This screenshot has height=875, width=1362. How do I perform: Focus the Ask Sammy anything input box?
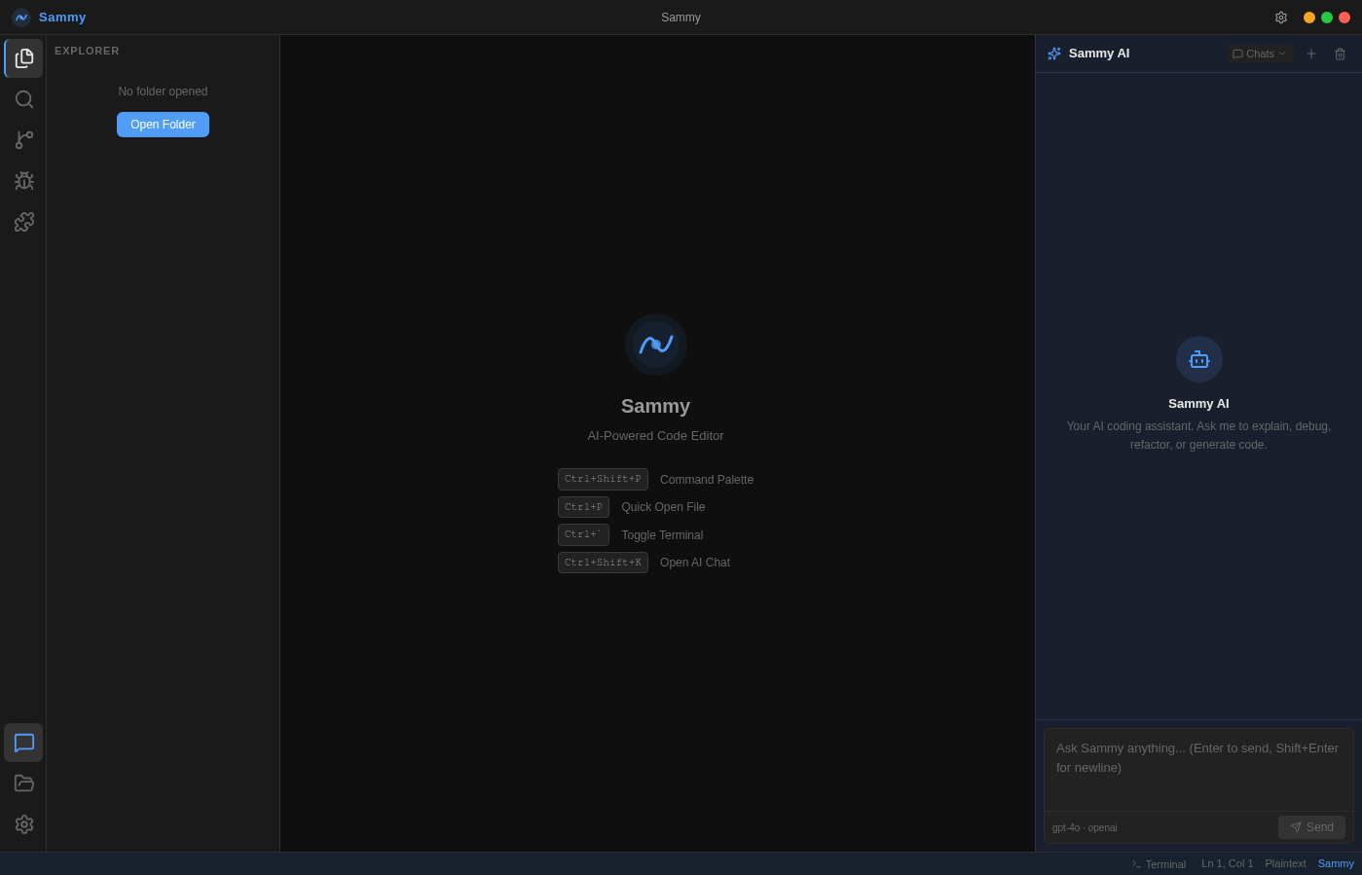pyautogui.click(x=1198, y=769)
